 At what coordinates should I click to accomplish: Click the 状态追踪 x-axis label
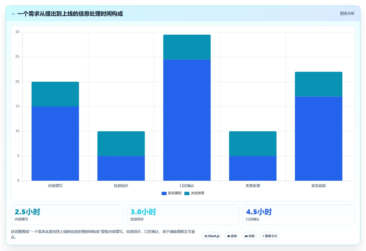319,186
